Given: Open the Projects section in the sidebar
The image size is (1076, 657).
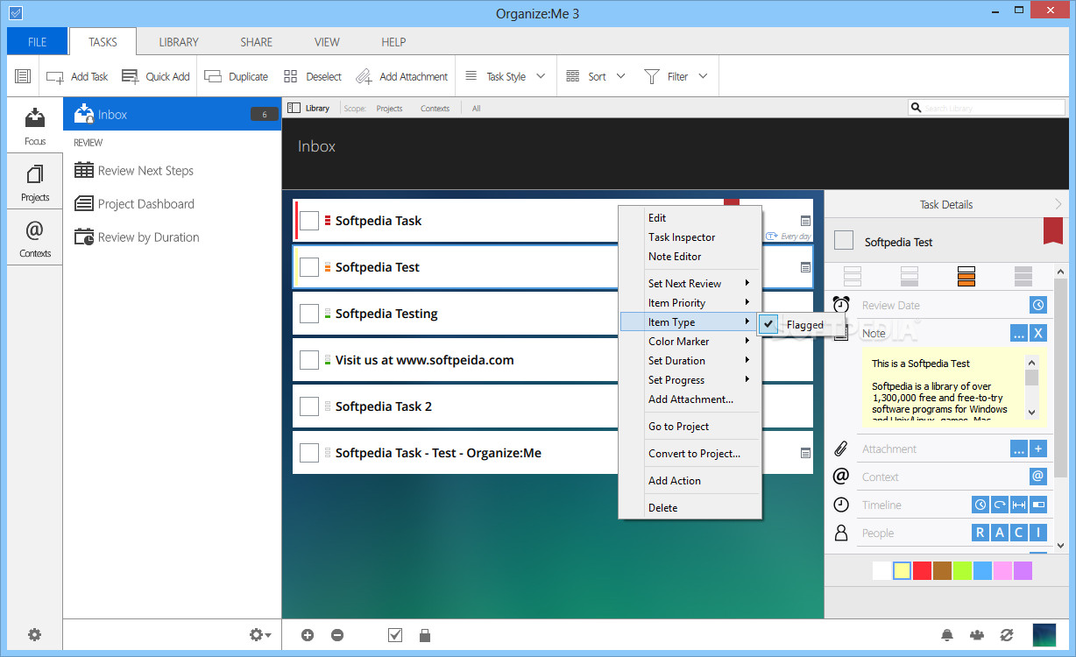Looking at the screenshot, I should click(x=35, y=182).
